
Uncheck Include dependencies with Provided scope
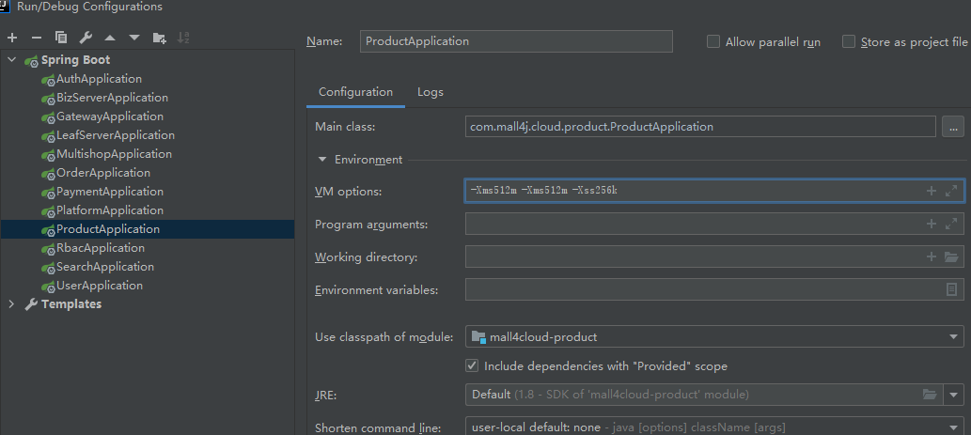pyautogui.click(x=473, y=365)
